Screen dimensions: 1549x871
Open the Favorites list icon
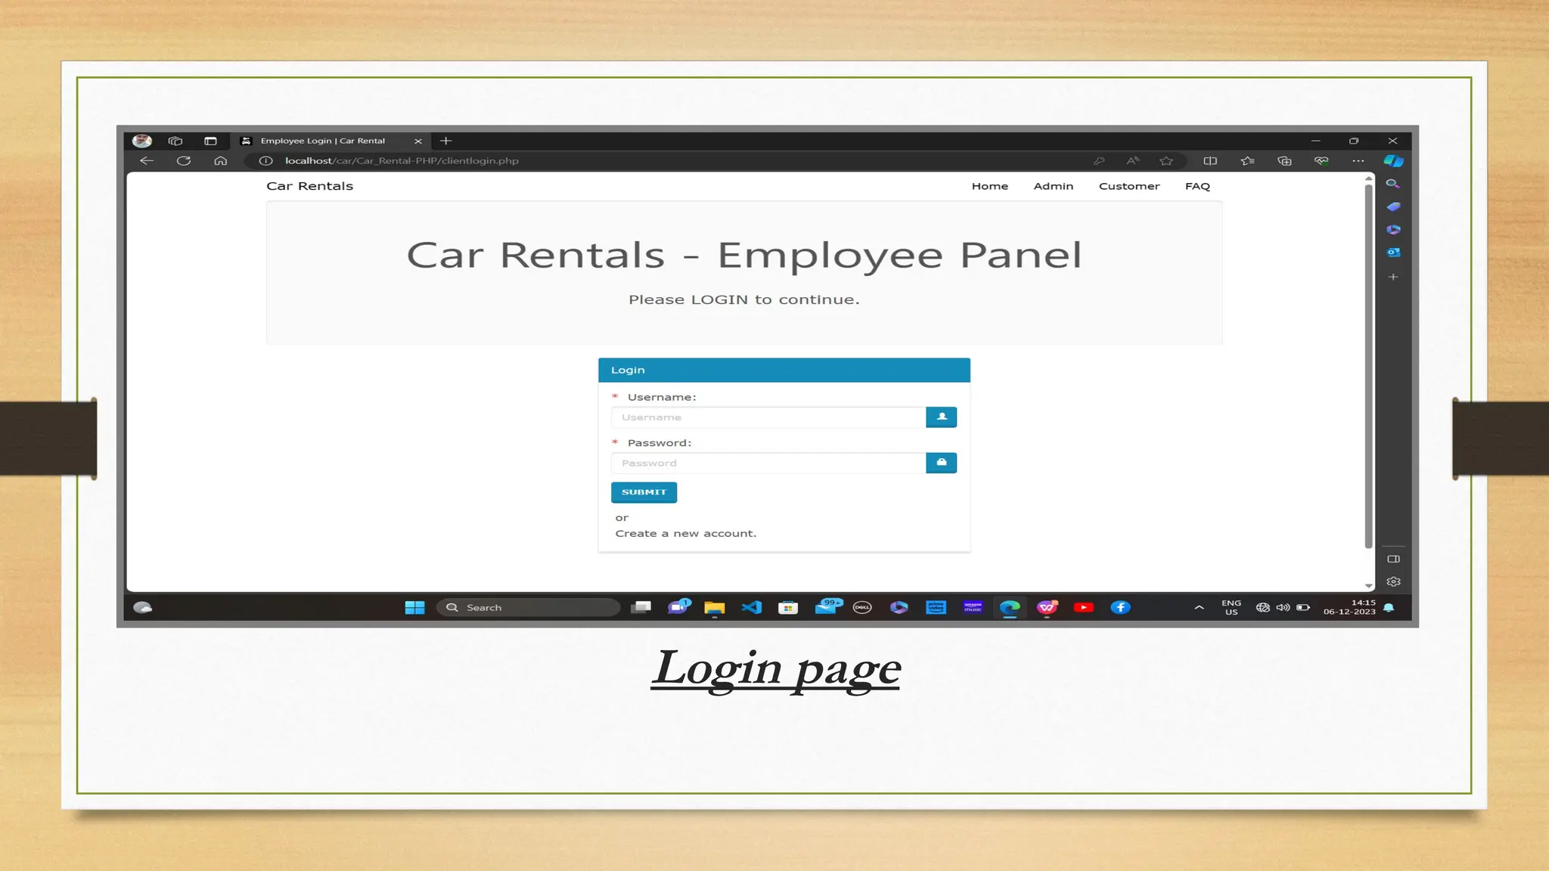[1247, 161]
